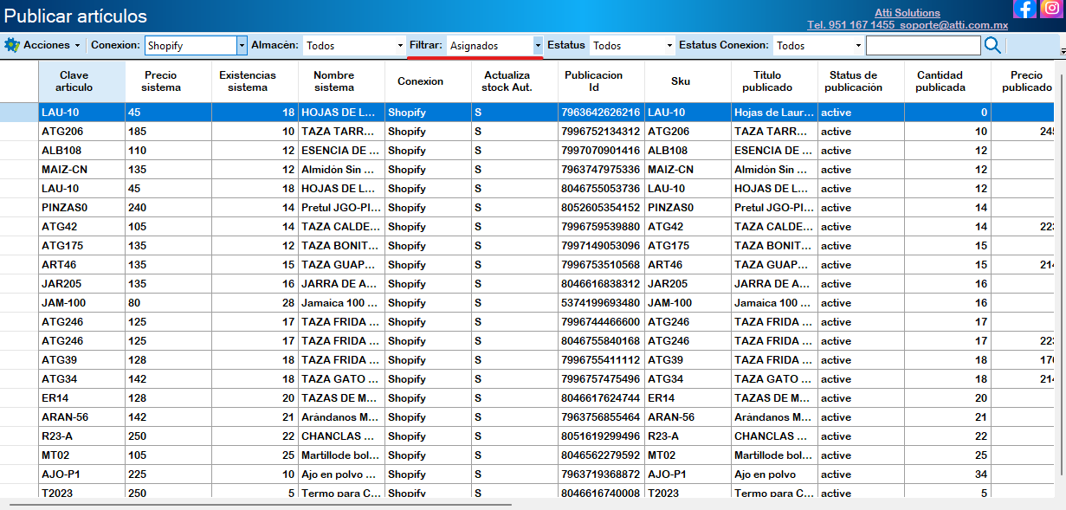
Task: Open the Estatus dropdown
Action: [669, 45]
